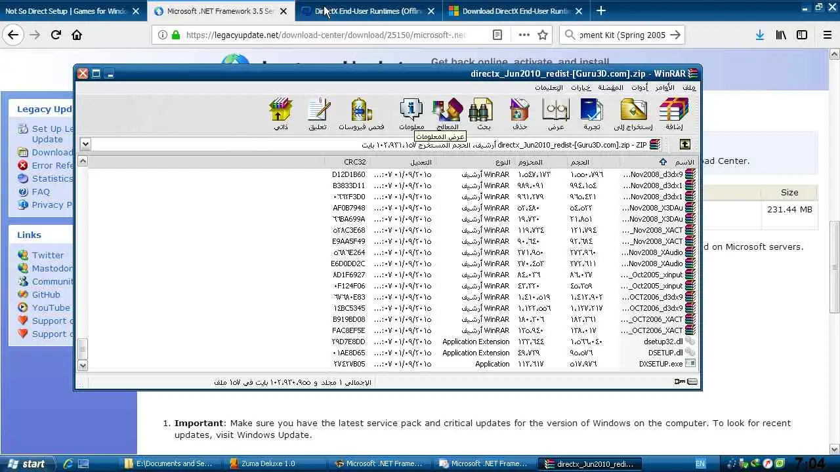This screenshot has height=472, width=840.
Task: Open the browser home page
Action: [77, 35]
